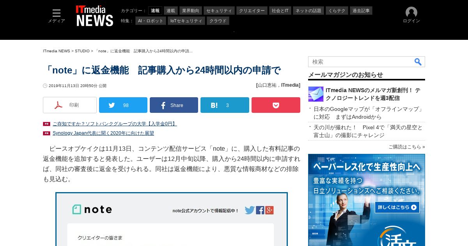Click the STUDIO breadcrumb link
The image size is (468, 246).
[x=82, y=51]
